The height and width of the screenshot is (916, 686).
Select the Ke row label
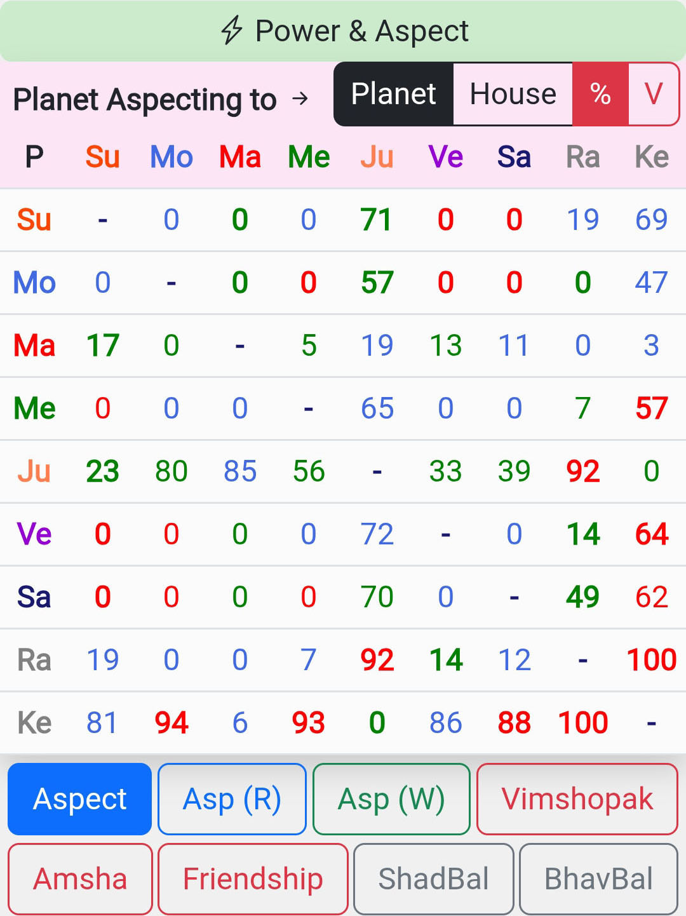(x=34, y=723)
